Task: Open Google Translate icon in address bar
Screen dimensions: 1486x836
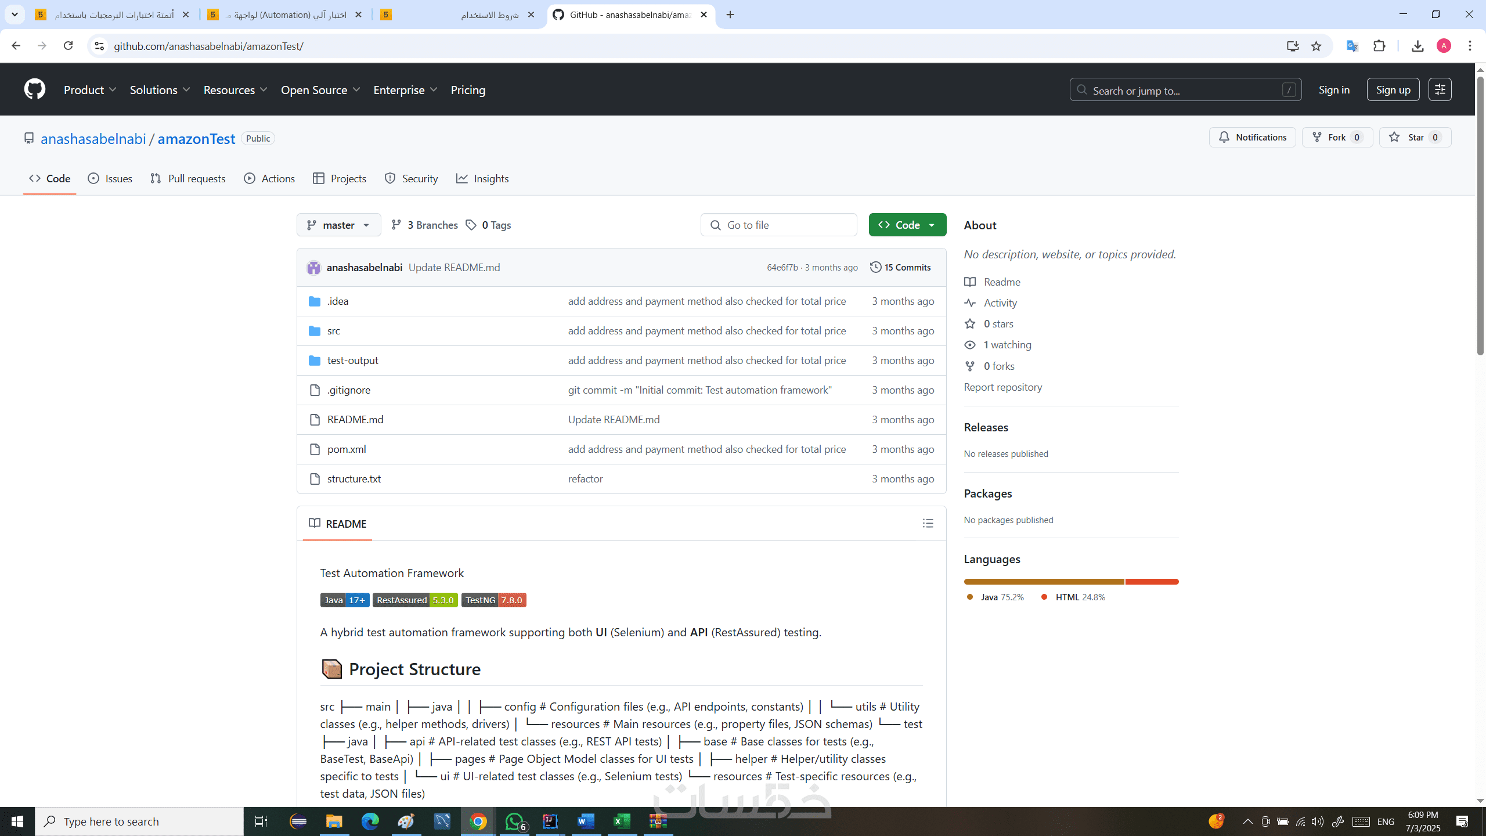Action: (1352, 46)
